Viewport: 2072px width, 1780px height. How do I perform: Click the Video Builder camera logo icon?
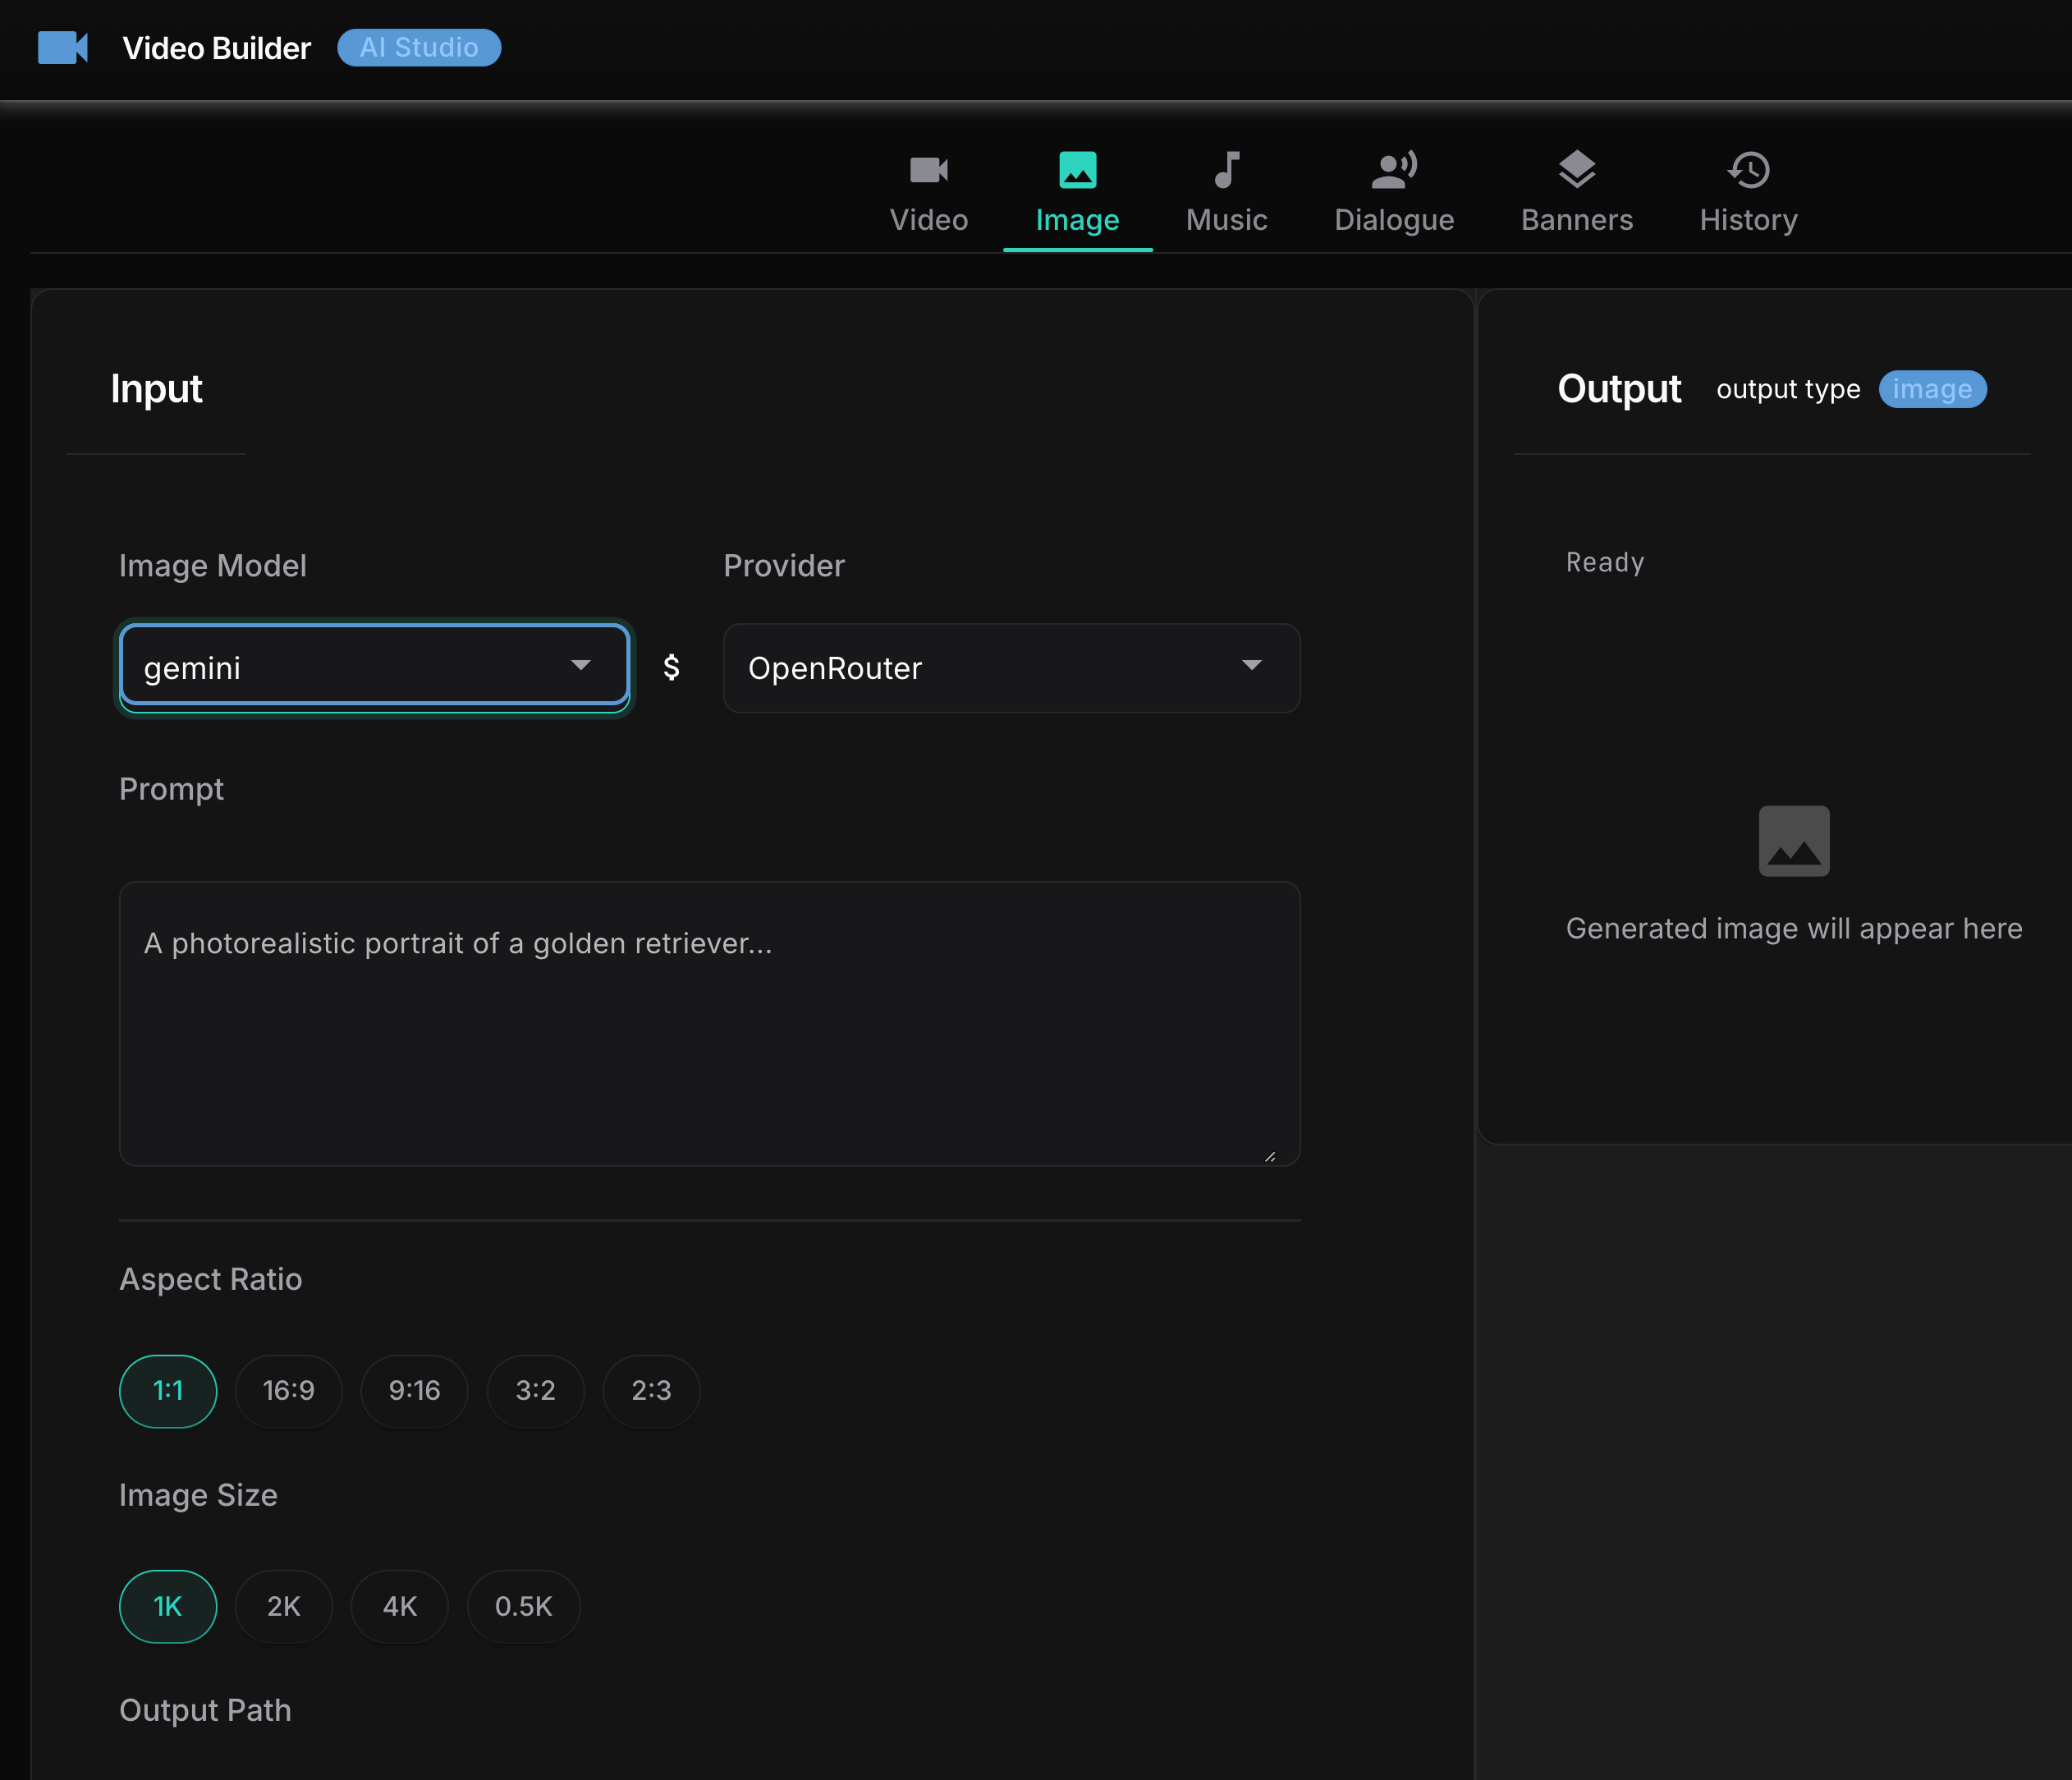click(62, 47)
